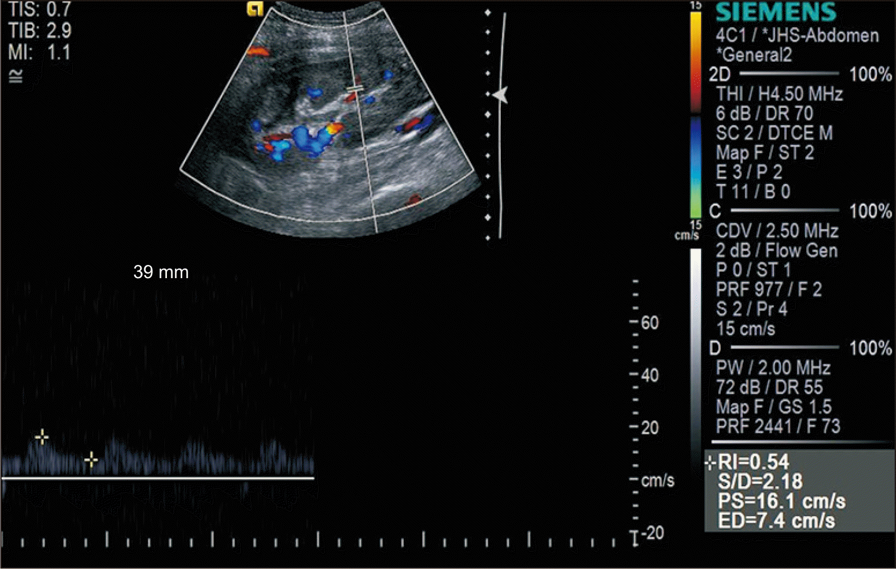Click the PS=16.1 cm/s result
896x569 pixels.
click(781, 501)
